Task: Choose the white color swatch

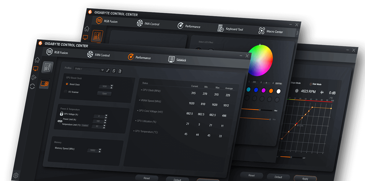Action: coord(278,91)
